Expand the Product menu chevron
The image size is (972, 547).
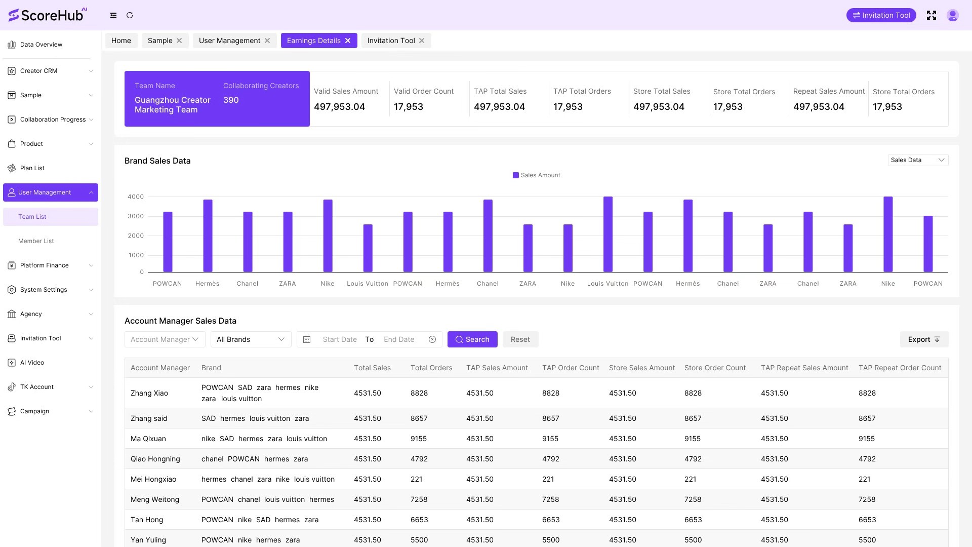[x=91, y=144]
